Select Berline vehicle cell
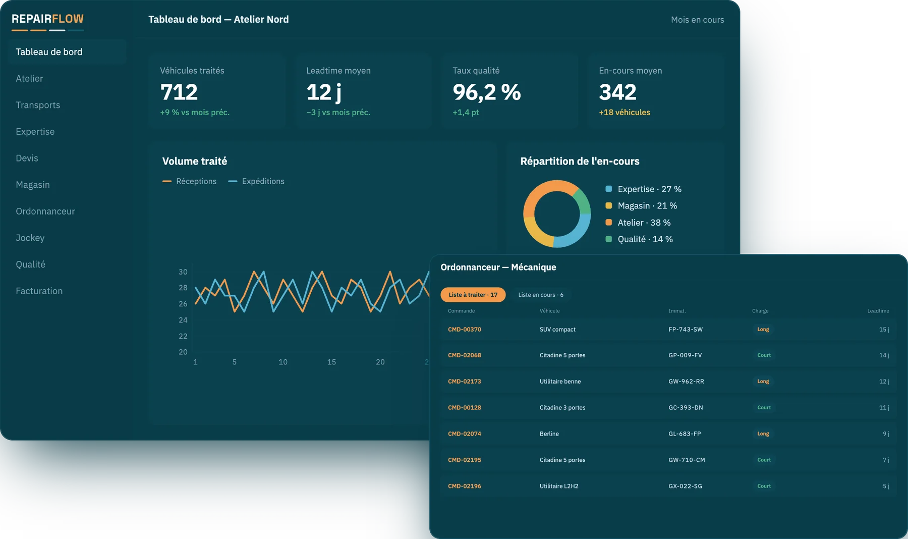Image resolution: width=908 pixels, height=539 pixels. click(549, 434)
